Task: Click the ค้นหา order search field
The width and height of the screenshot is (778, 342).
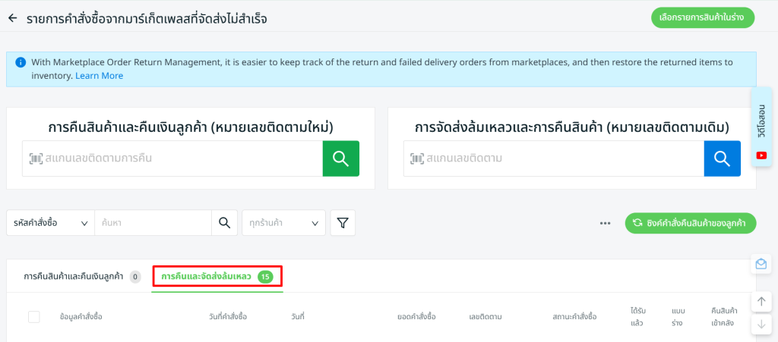Action: click(152, 223)
